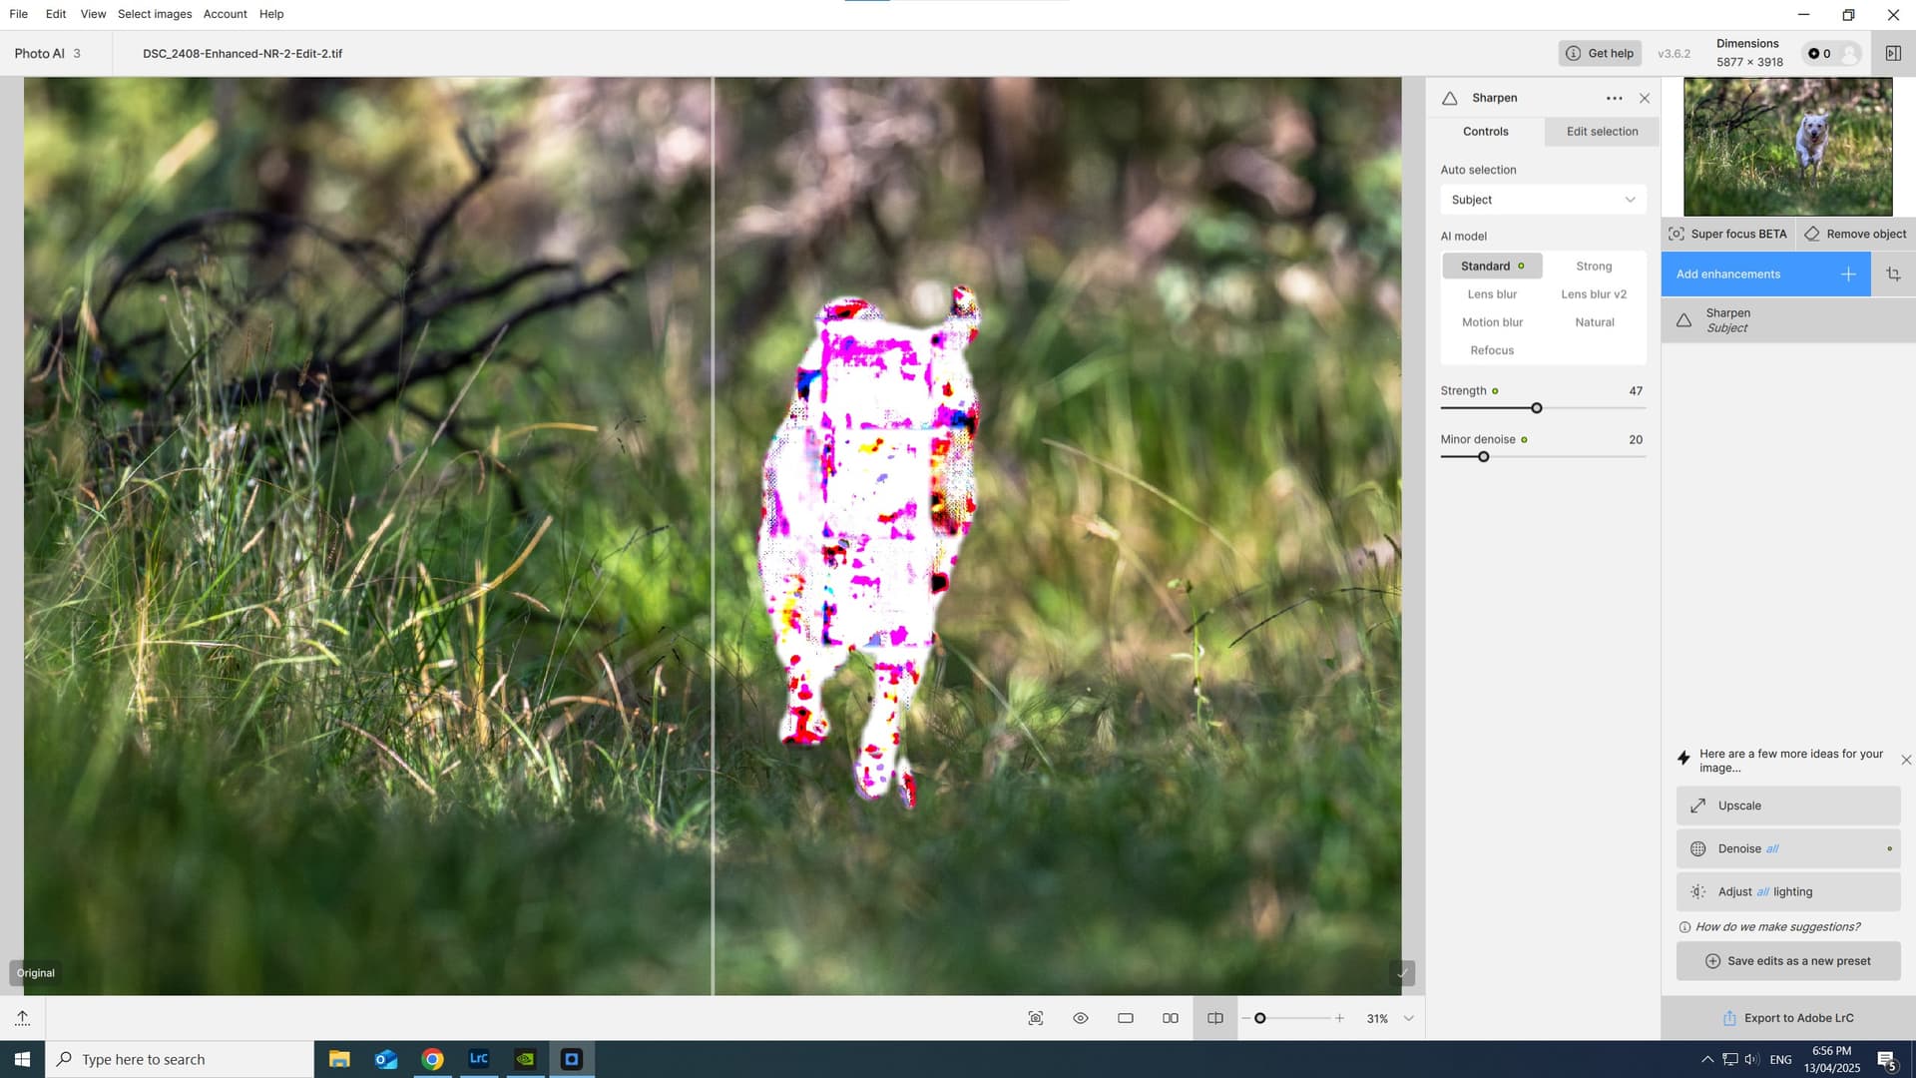Screen dimensions: 1916x1078
Task: Click Save edits as a new preset
Action: [1787, 961]
